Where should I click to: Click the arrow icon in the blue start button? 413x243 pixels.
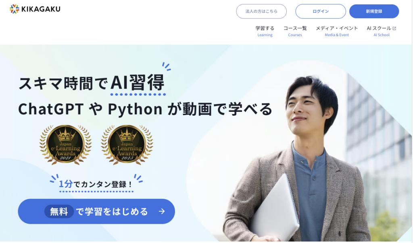tap(162, 211)
